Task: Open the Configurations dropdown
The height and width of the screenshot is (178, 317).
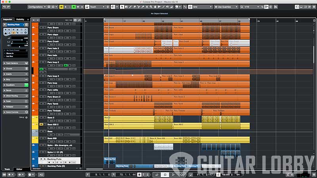Action: (37, 7)
